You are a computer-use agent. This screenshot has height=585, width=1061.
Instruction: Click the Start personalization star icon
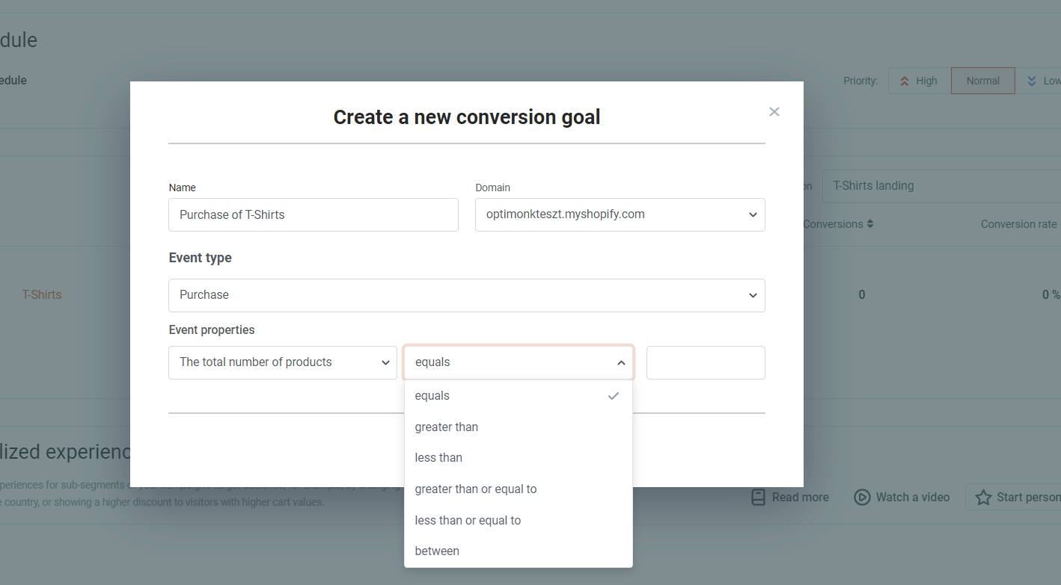983,498
